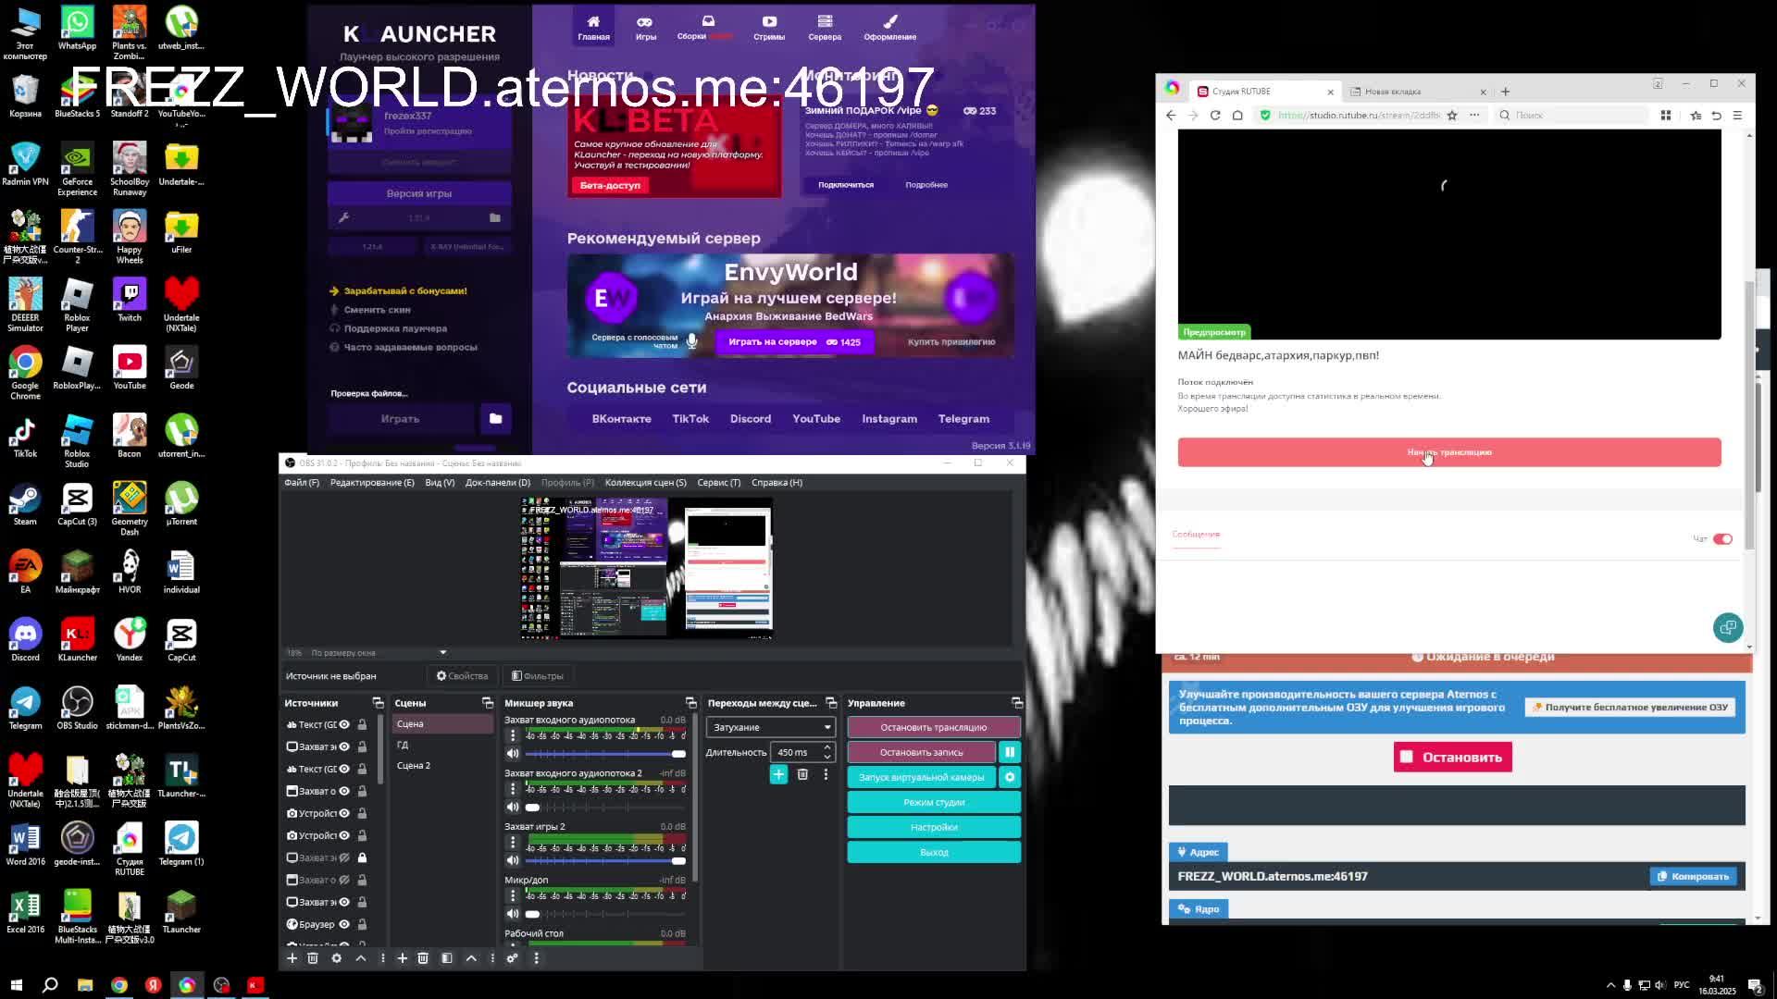Switch to the Новая вкладка browser tab

[1393, 92]
